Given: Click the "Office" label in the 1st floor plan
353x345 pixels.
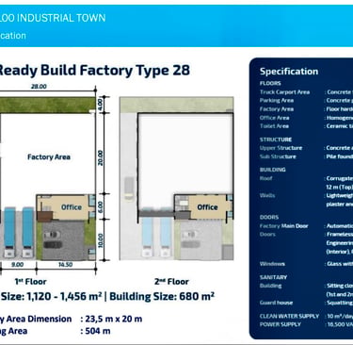Looking at the screenshot, I should (72, 207).
